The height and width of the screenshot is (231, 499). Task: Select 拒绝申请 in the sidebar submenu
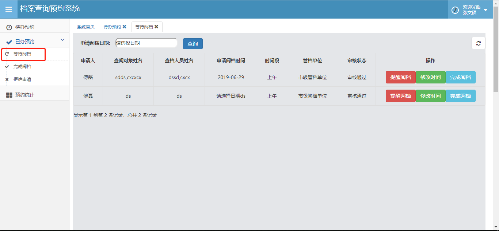tap(22, 79)
